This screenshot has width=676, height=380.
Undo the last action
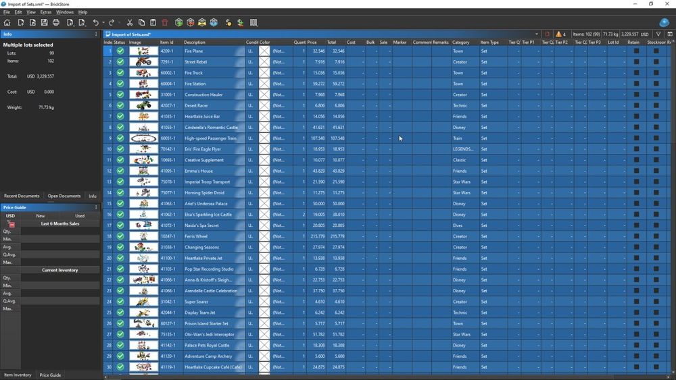point(96,22)
